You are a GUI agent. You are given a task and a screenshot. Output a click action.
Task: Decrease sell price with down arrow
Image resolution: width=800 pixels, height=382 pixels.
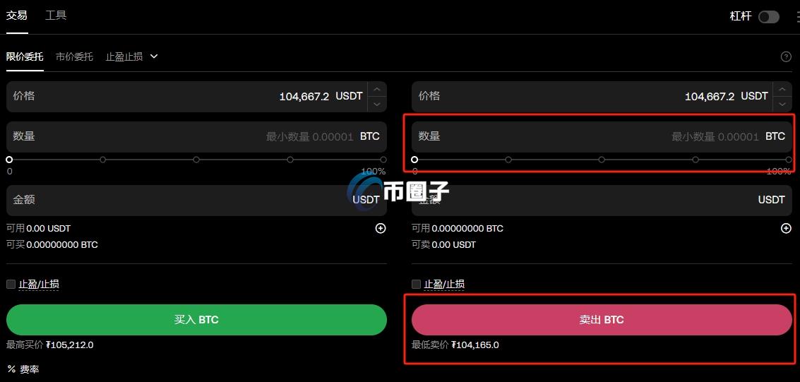[x=782, y=104]
